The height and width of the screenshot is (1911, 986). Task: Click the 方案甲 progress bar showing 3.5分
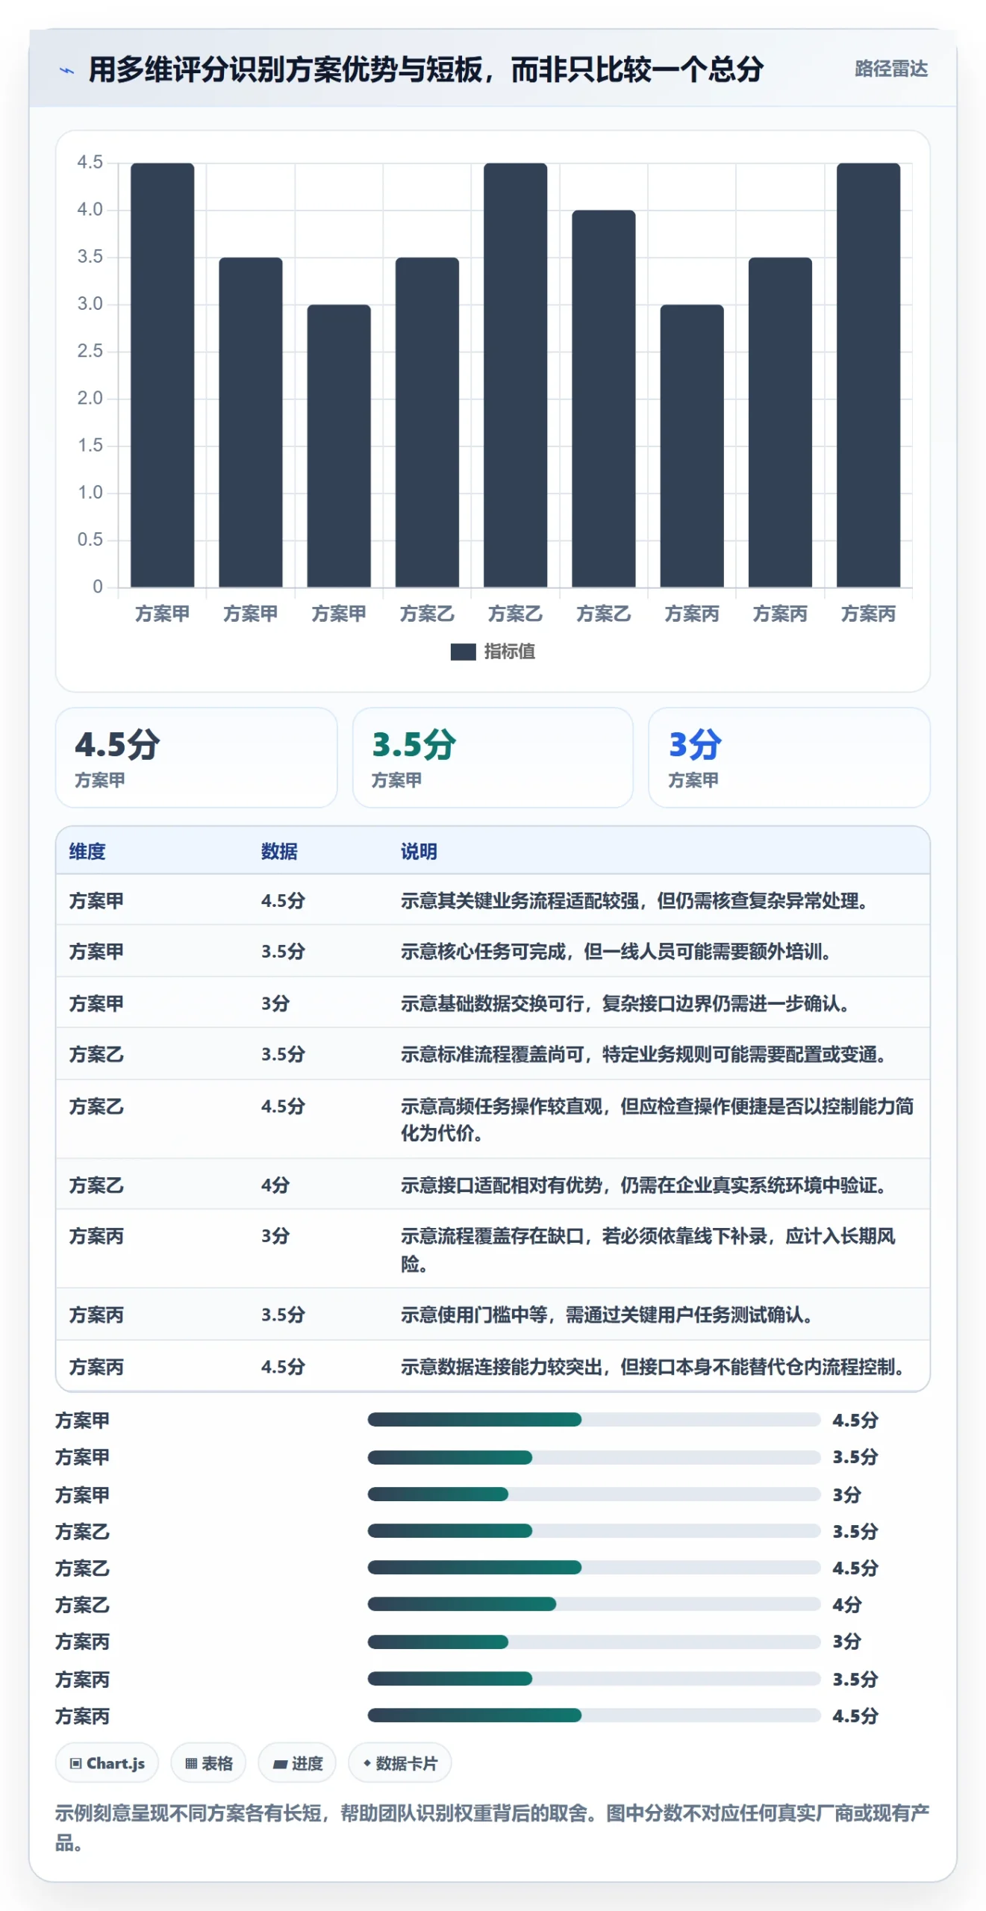pos(594,1457)
